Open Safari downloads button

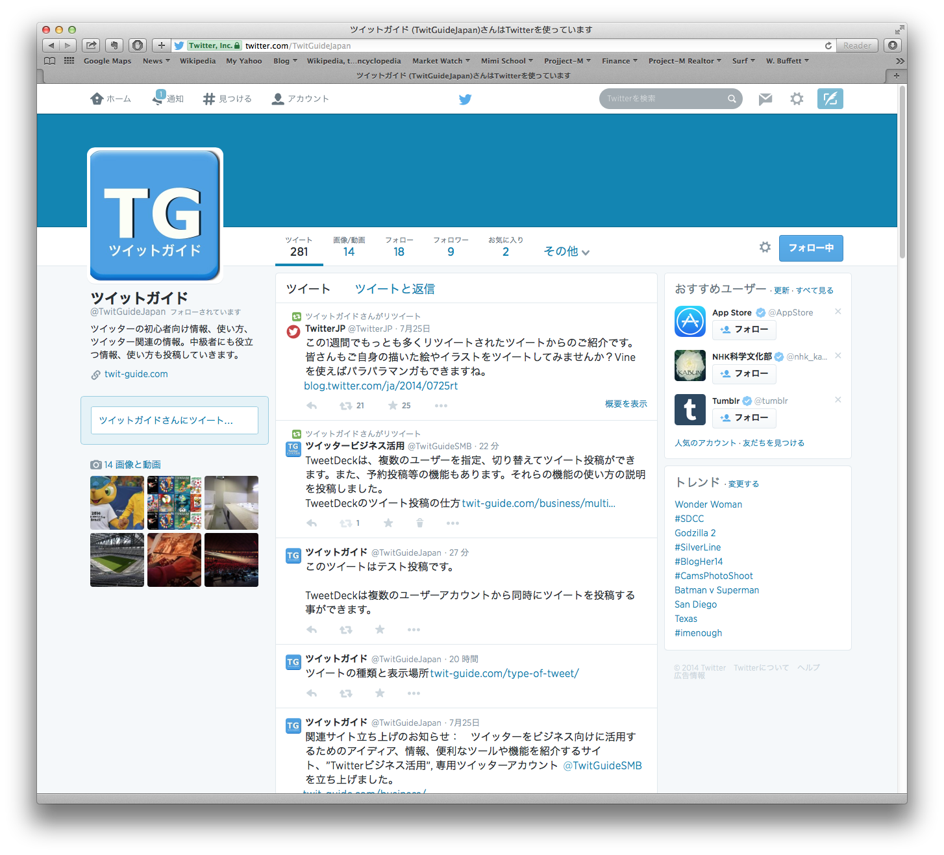pos(893,45)
